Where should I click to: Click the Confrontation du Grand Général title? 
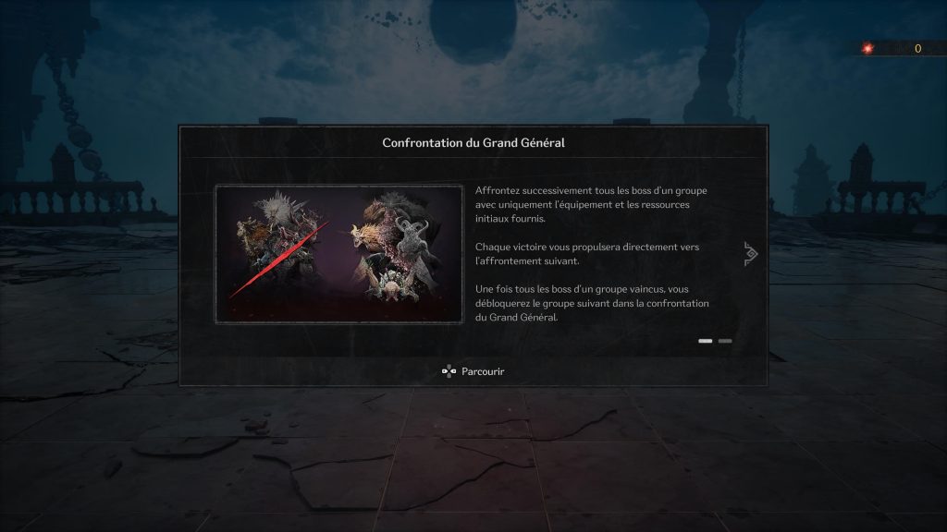tap(473, 143)
